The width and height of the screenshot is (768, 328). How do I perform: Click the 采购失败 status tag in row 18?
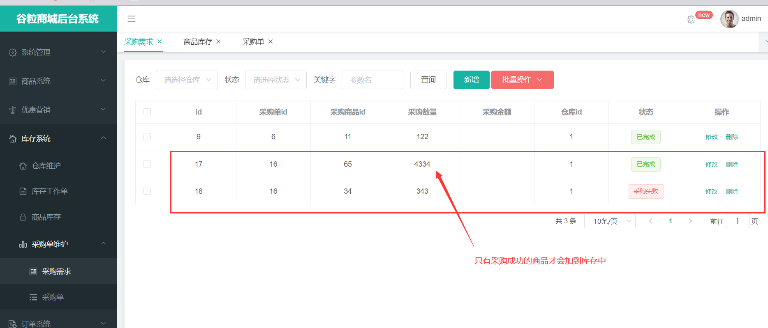(646, 191)
